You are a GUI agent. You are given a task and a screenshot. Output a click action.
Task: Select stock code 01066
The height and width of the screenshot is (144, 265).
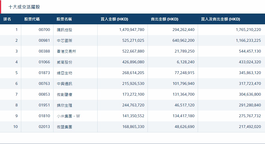44,62
